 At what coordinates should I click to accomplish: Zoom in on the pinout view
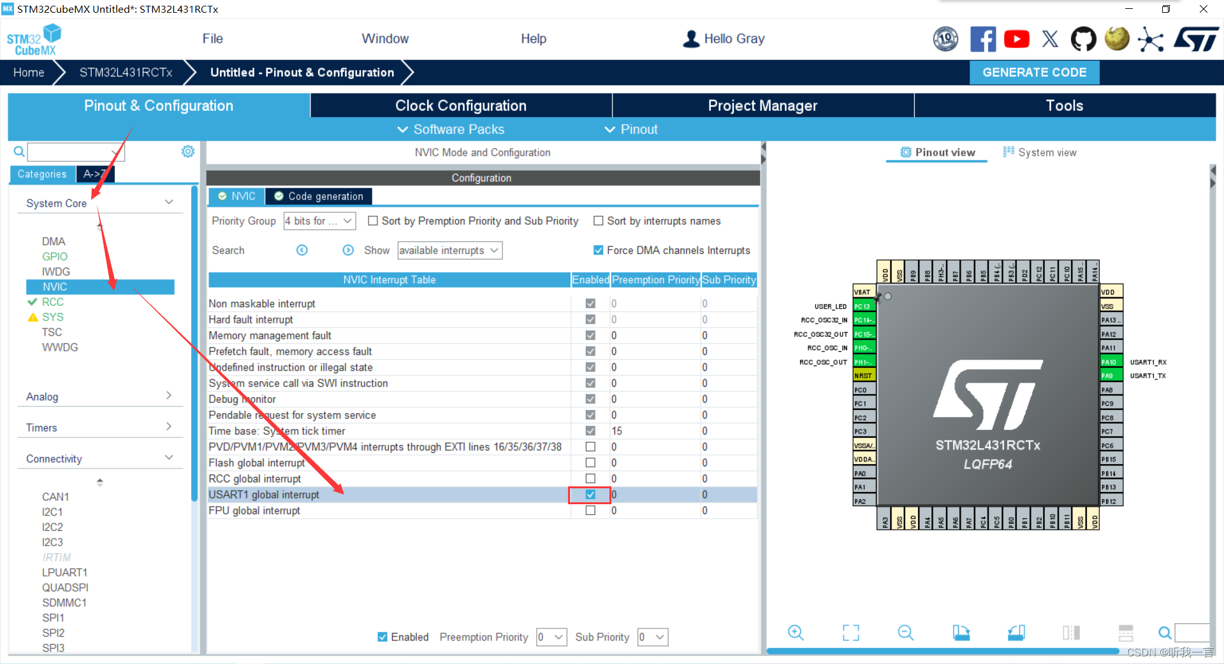click(796, 632)
